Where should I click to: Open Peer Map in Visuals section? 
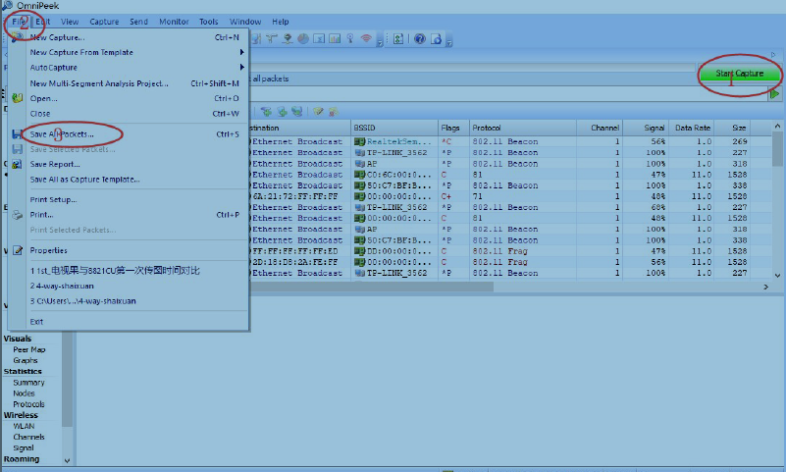(x=29, y=349)
